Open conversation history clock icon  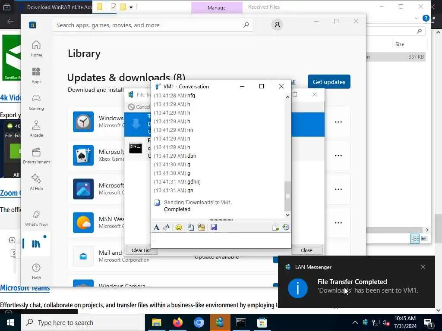point(286,227)
